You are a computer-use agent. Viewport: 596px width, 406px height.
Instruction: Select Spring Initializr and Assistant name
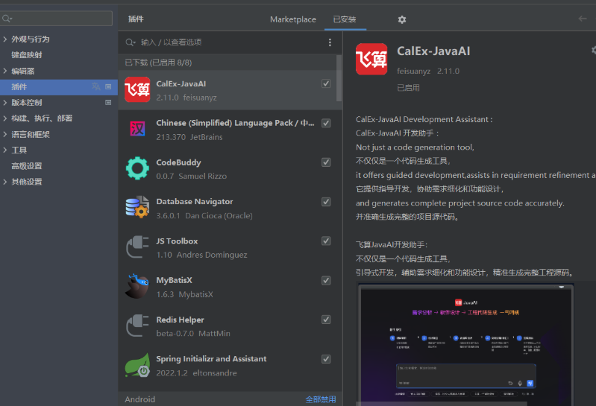tap(211, 359)
